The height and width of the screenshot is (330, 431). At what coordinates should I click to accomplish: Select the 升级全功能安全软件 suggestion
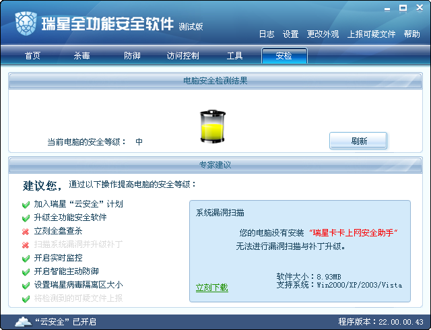point(70,218)
